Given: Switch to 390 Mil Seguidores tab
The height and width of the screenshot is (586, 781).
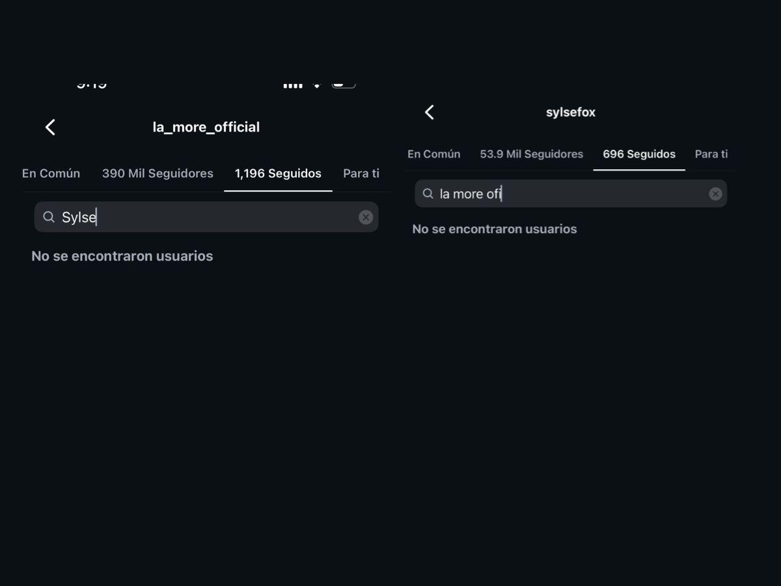Looking at the screenshot, I should click(158, 173).
